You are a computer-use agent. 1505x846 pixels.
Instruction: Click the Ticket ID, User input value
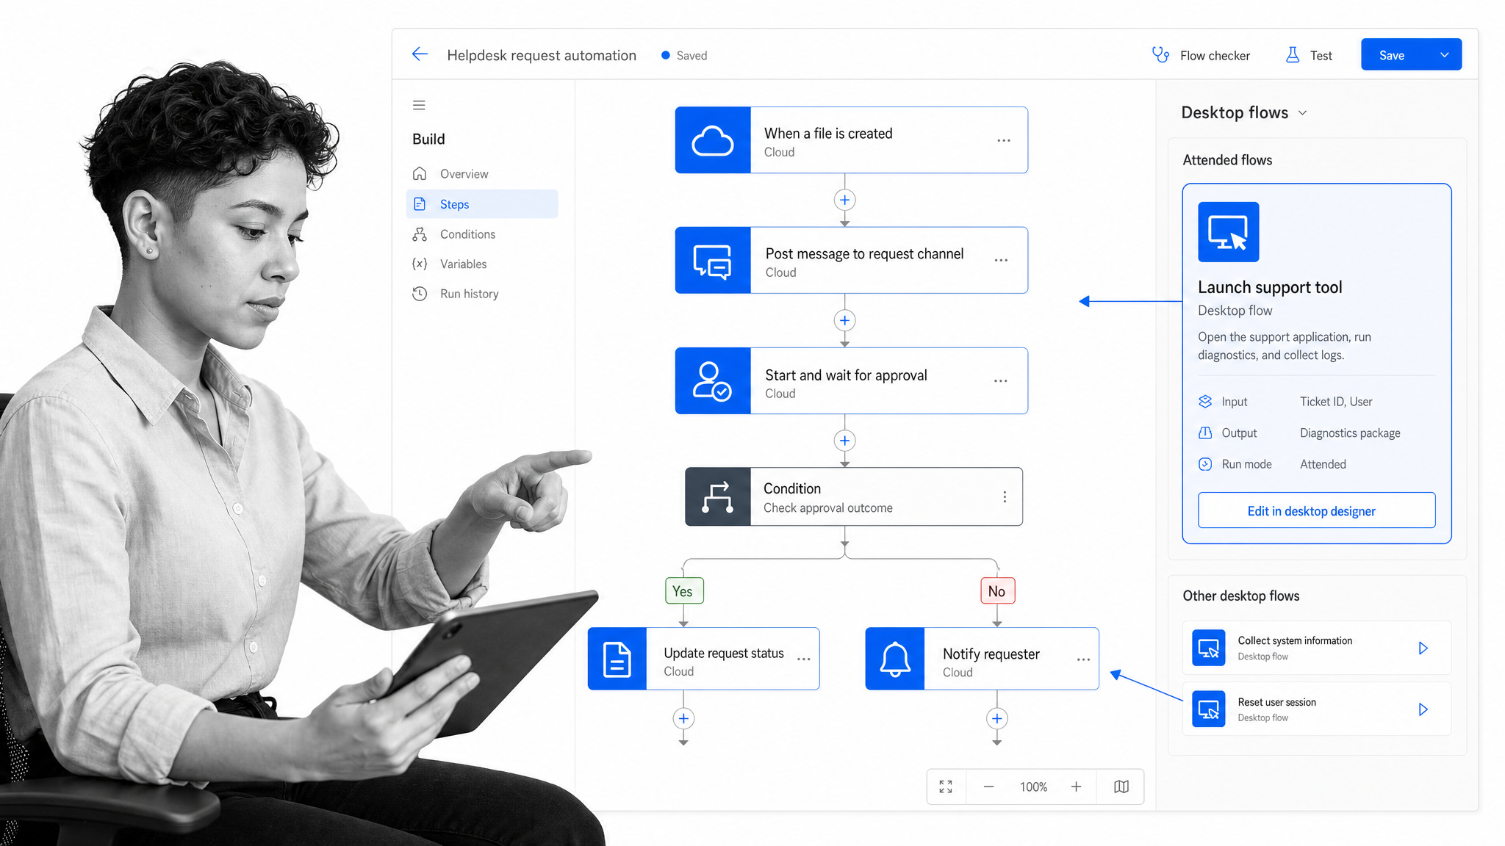click(x=1336, y=402)
